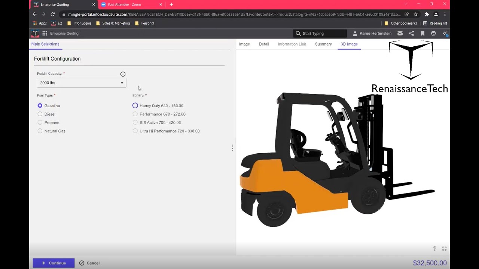This screenshot has width=479, height=269.
Task: Click the browser forward arrow
Action: (43, 14)
